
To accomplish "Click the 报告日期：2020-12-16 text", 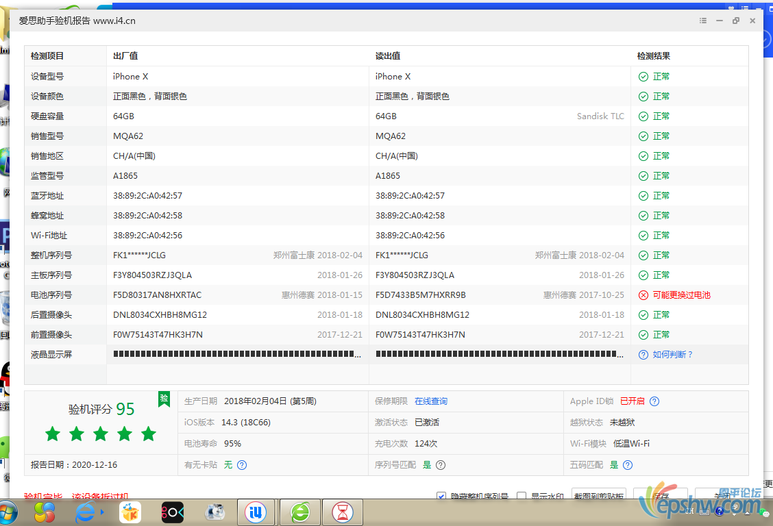I will coord(74,465).
